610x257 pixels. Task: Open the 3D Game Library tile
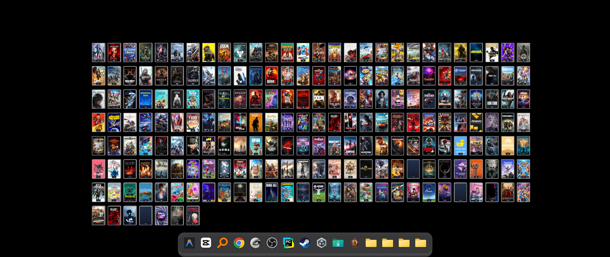[130, 52]
